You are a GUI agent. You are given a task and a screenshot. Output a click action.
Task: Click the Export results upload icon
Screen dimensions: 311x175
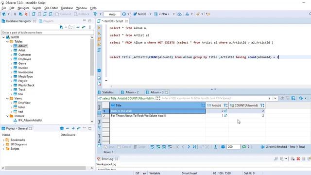pyautogui.click(x=215, y=147)
